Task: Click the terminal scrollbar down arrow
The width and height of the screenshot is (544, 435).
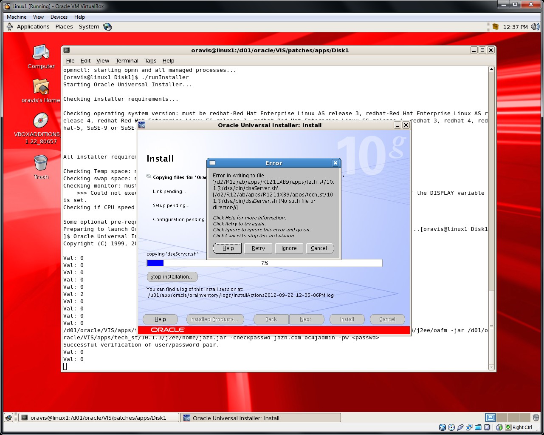Action: (x=491, y=367)
